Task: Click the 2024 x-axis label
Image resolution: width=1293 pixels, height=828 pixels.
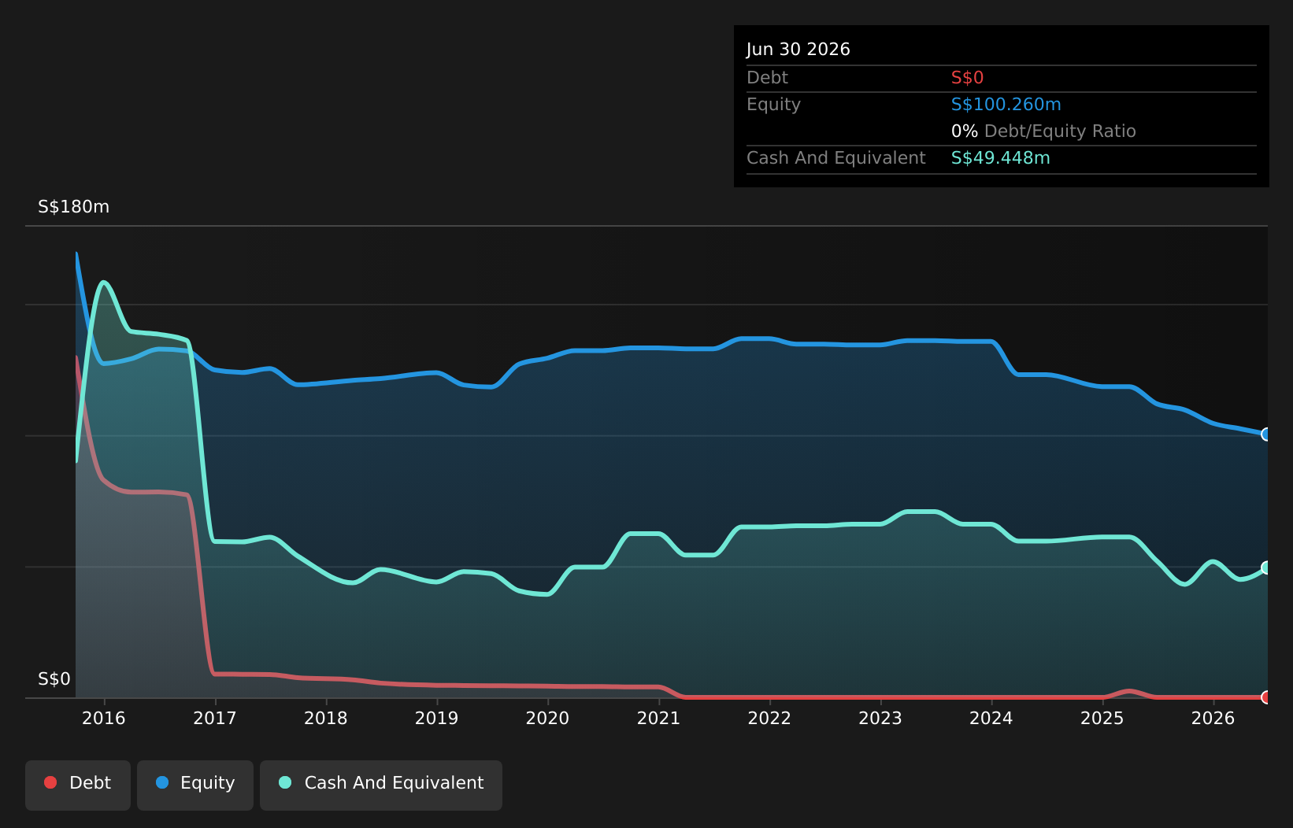Action: 991,718
